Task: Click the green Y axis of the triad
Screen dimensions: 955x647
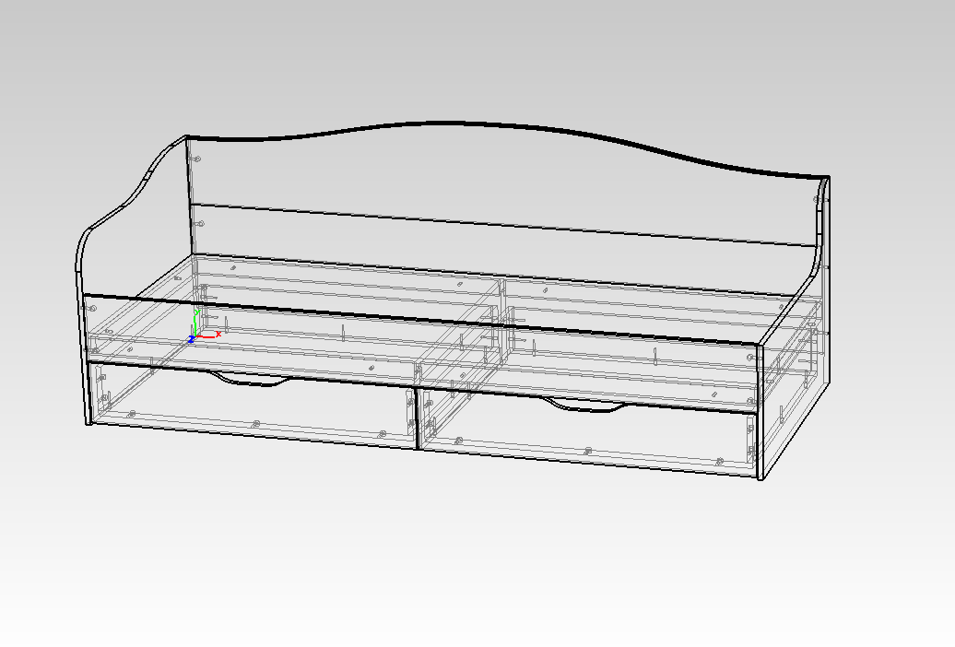Action: coord(195,323)
